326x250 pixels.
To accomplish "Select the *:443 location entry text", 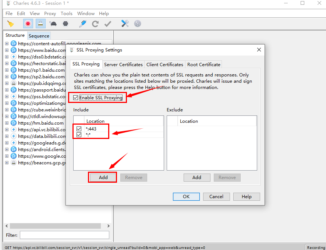I will click(x=91, y=129).
